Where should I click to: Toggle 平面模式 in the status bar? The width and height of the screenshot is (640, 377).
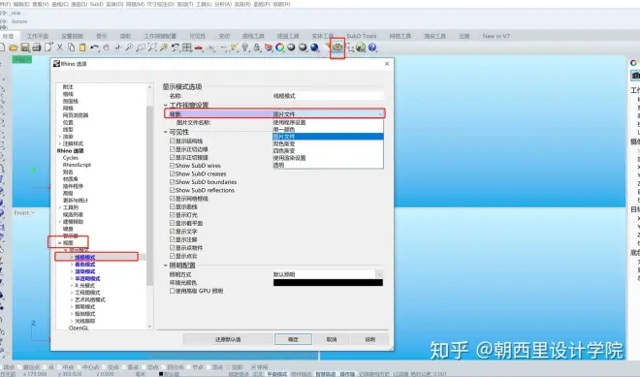276,374
